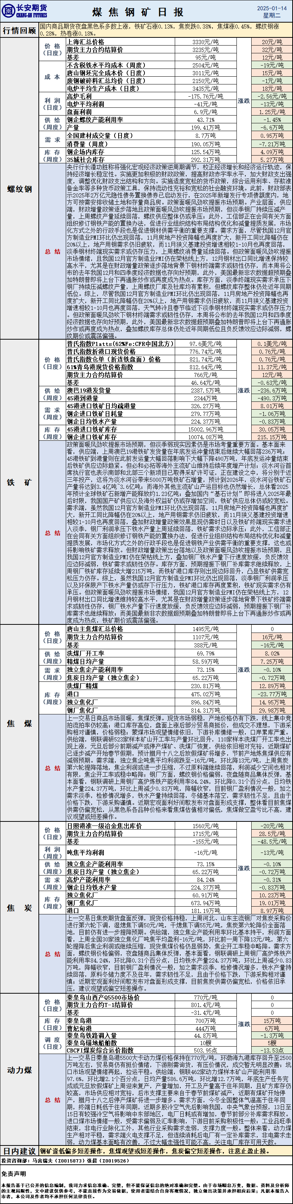Click 期货主力合约T-1结算价 row label

point(99,1005)
